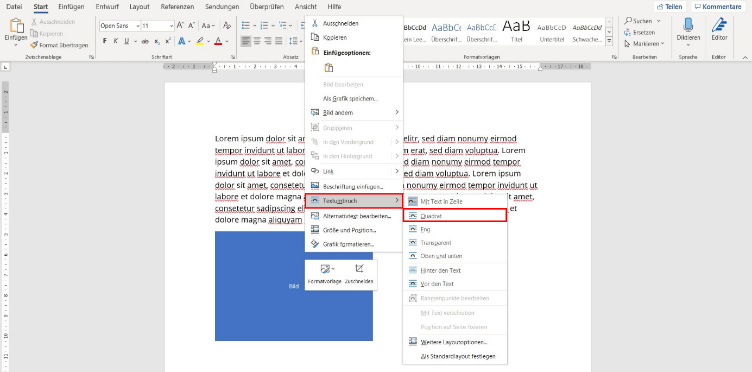Open the Markieren dropdown

644,43
